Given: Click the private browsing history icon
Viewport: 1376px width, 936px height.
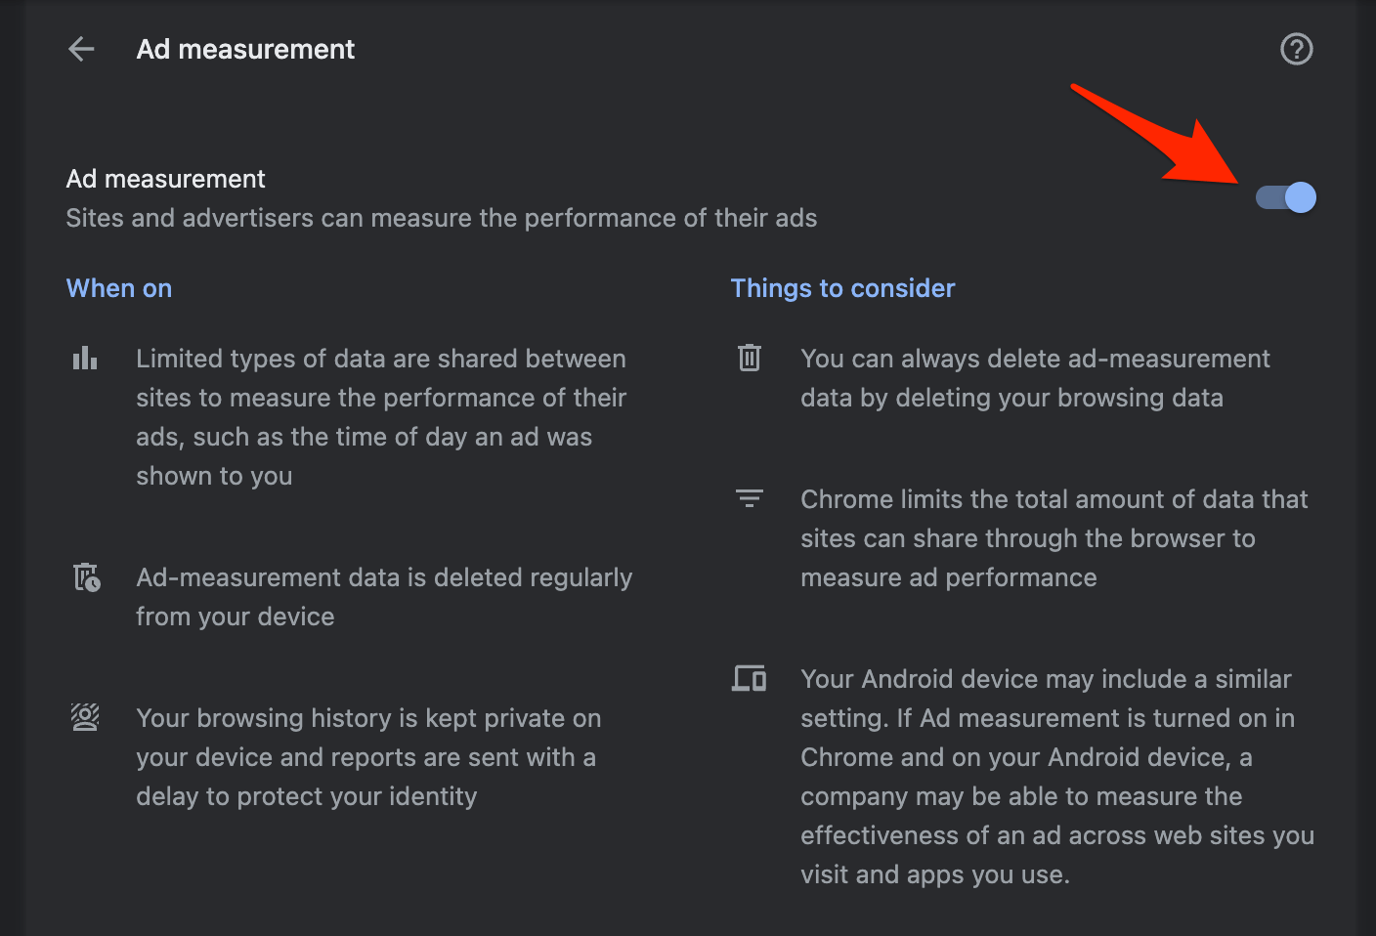Looking at the screenshot, I should coord(85,717).
